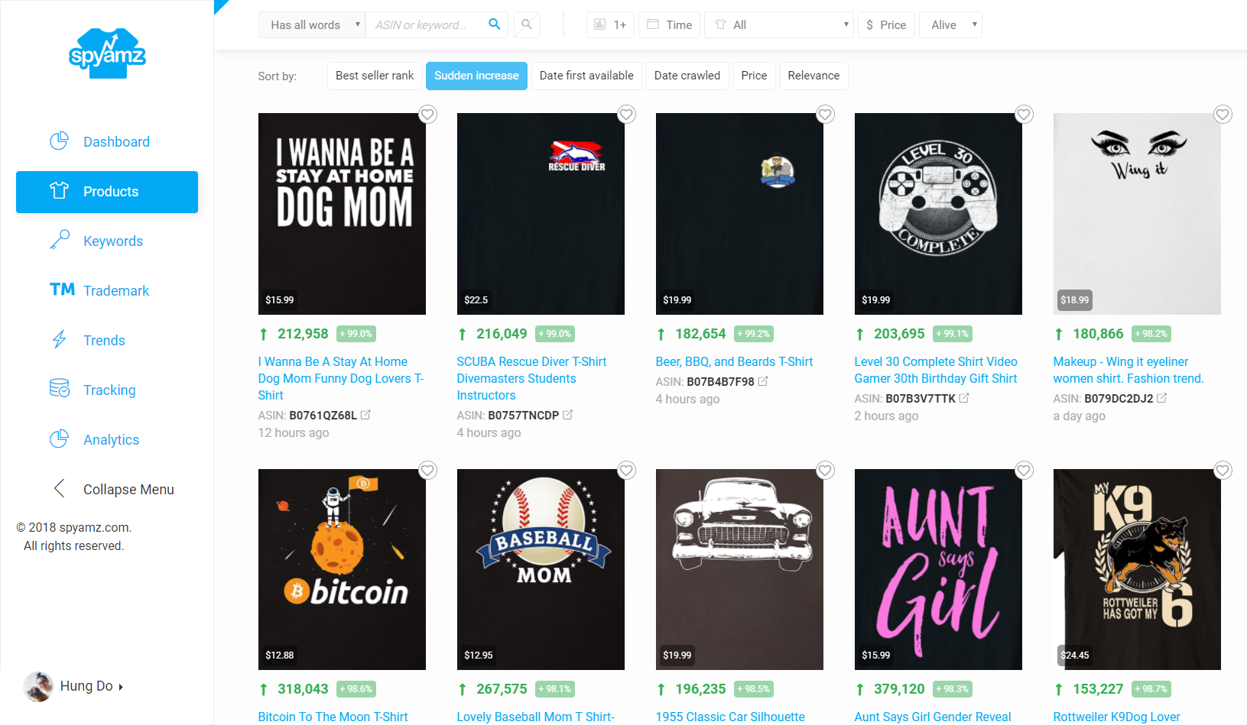Click the blue search magnifier icon
This screenshot has width=1247, height=725.
pyautogui.click(x=495, y=24)
